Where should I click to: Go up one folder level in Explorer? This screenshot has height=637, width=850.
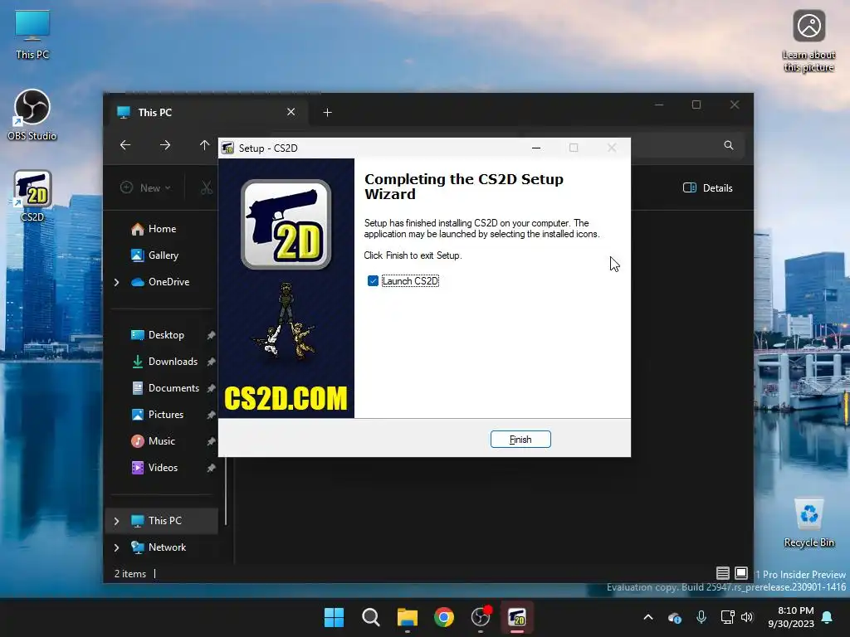coord(204,145)
